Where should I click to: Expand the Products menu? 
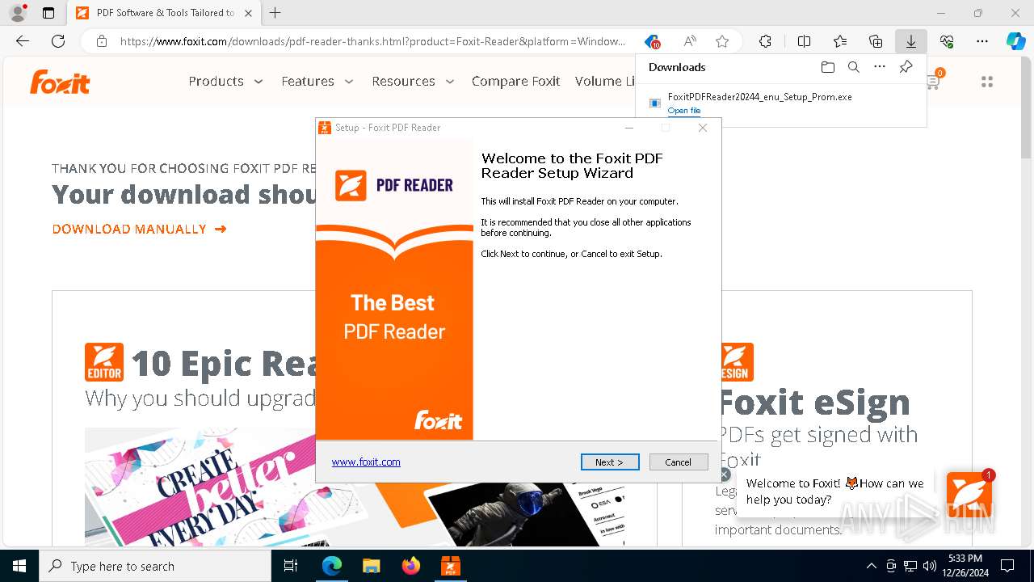tap(225, 81)
